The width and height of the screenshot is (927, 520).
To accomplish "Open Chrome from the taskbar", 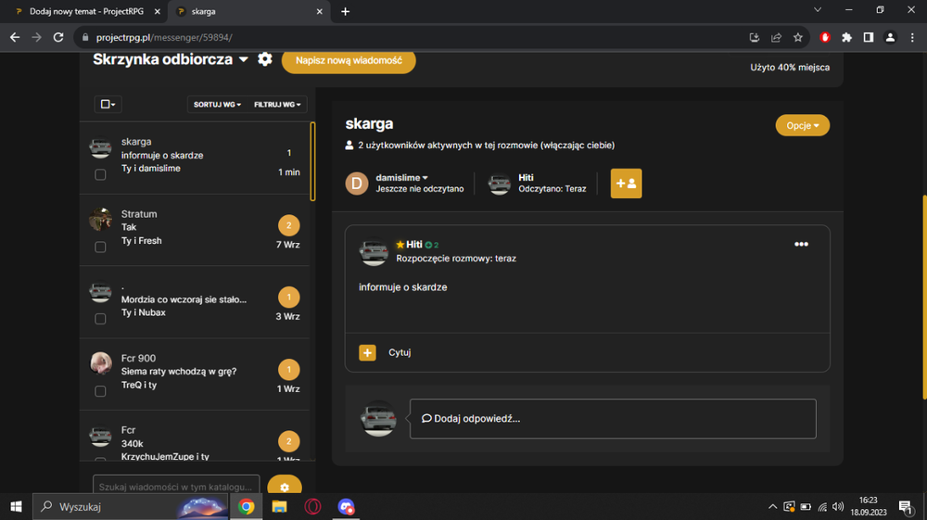I will (247, 506).
